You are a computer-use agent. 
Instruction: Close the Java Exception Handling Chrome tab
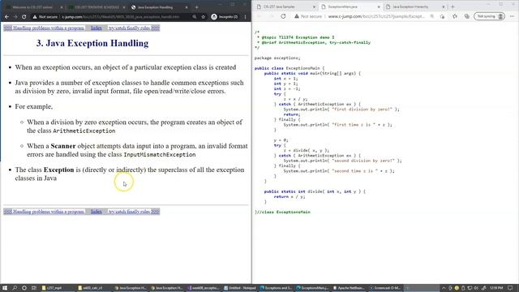187,7
